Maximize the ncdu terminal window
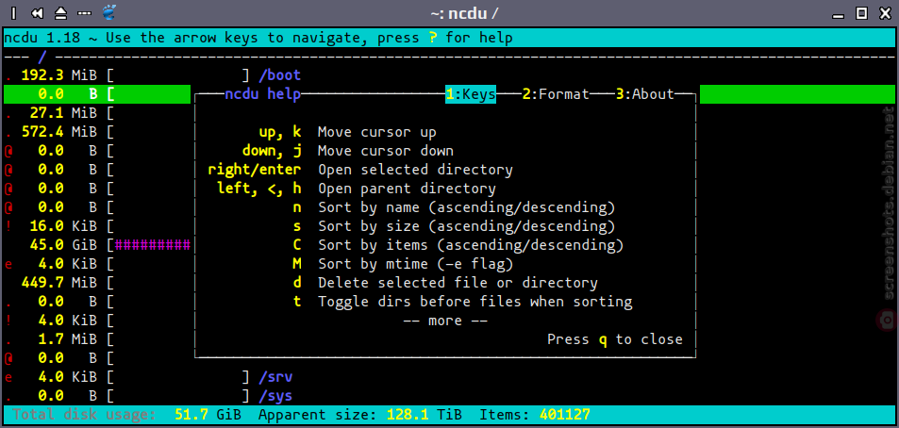 pos(861,12)
